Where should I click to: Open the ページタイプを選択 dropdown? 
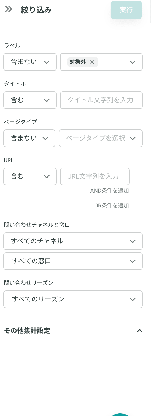pyautogui.click(x=101, y=138)
